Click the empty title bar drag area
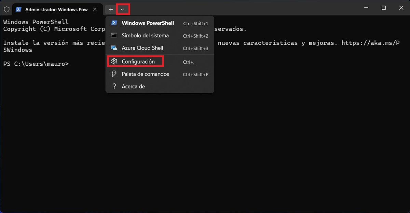The width and height of the screenshot is (410, 213). [239, 8]
